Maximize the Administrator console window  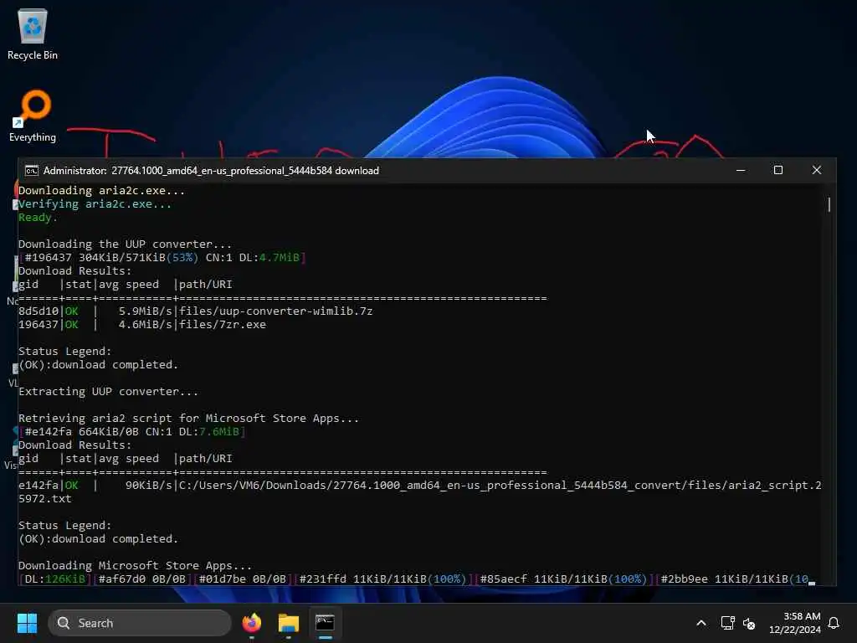[x=778, y=170]
